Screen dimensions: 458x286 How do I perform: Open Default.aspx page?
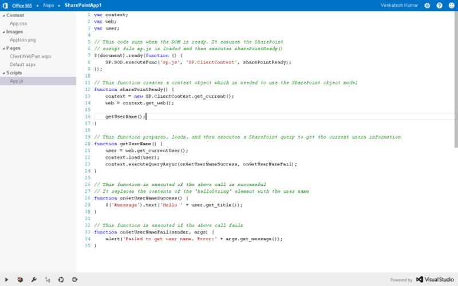[22, 65]
